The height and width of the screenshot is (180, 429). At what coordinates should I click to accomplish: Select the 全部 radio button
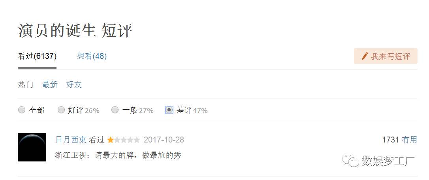(22, 110)
